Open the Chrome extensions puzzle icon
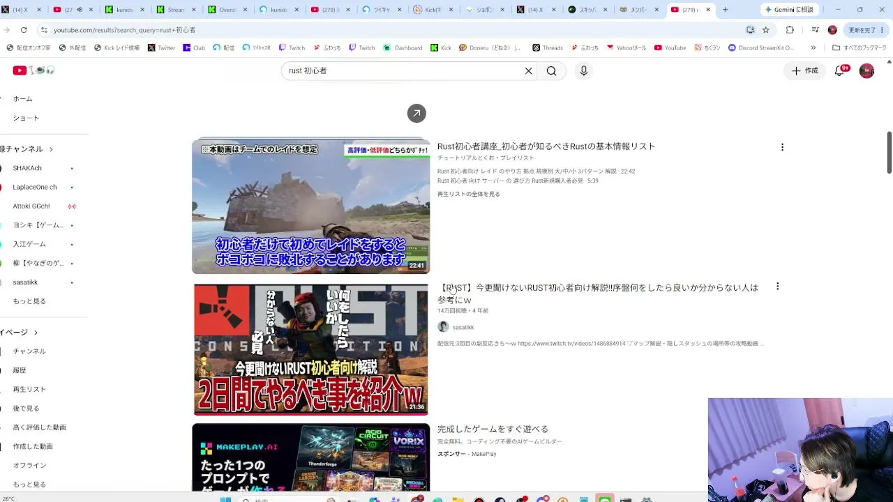 tap(790, 30)
